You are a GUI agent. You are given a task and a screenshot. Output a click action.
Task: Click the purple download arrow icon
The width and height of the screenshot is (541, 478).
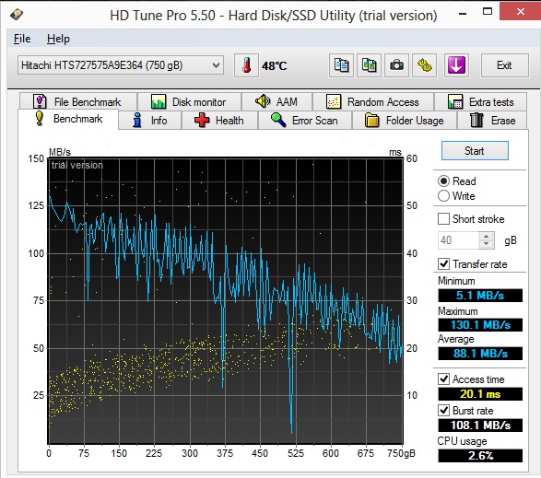(456, 65)
